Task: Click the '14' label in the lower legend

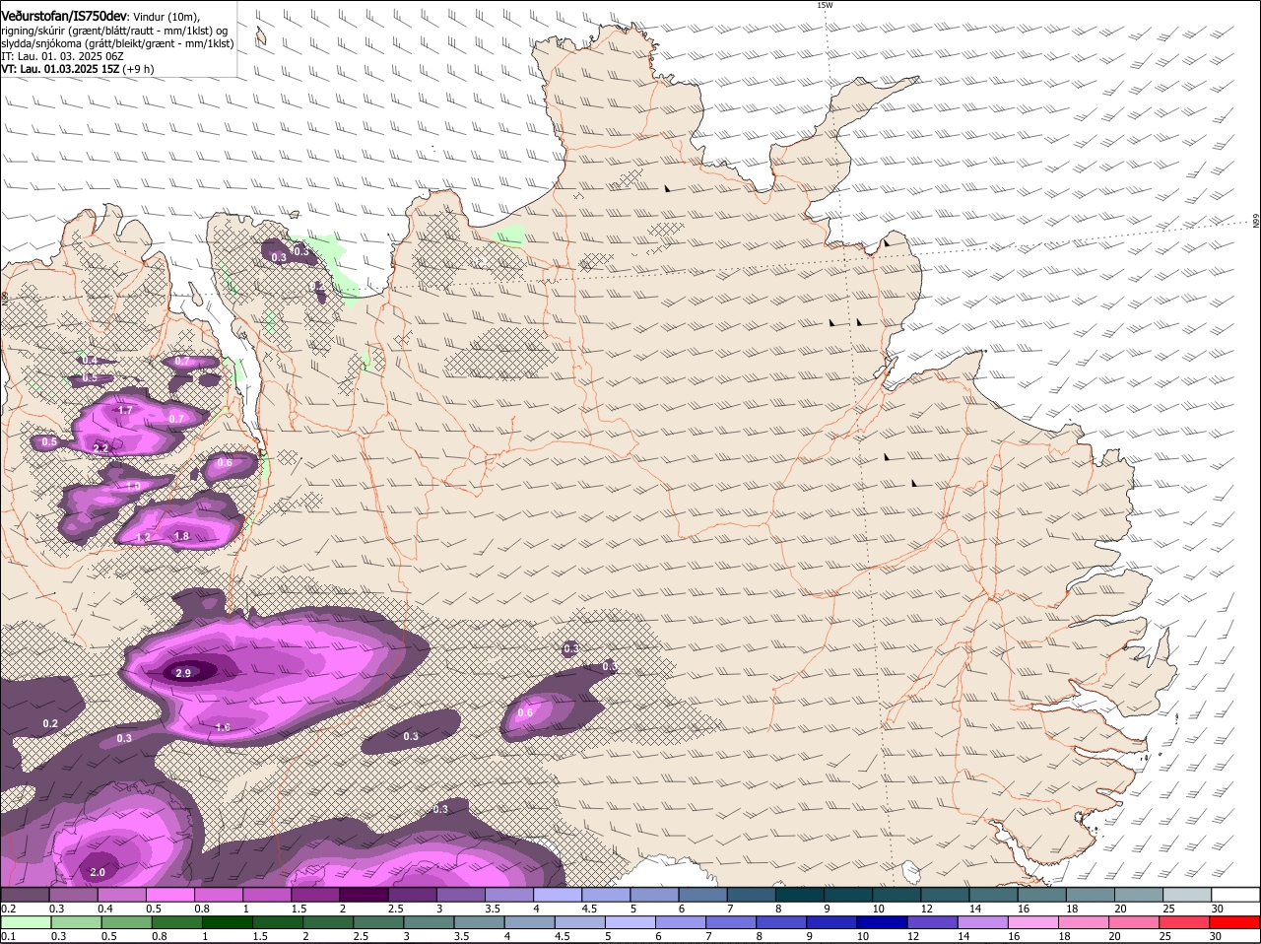Action: tap(962, 936)
